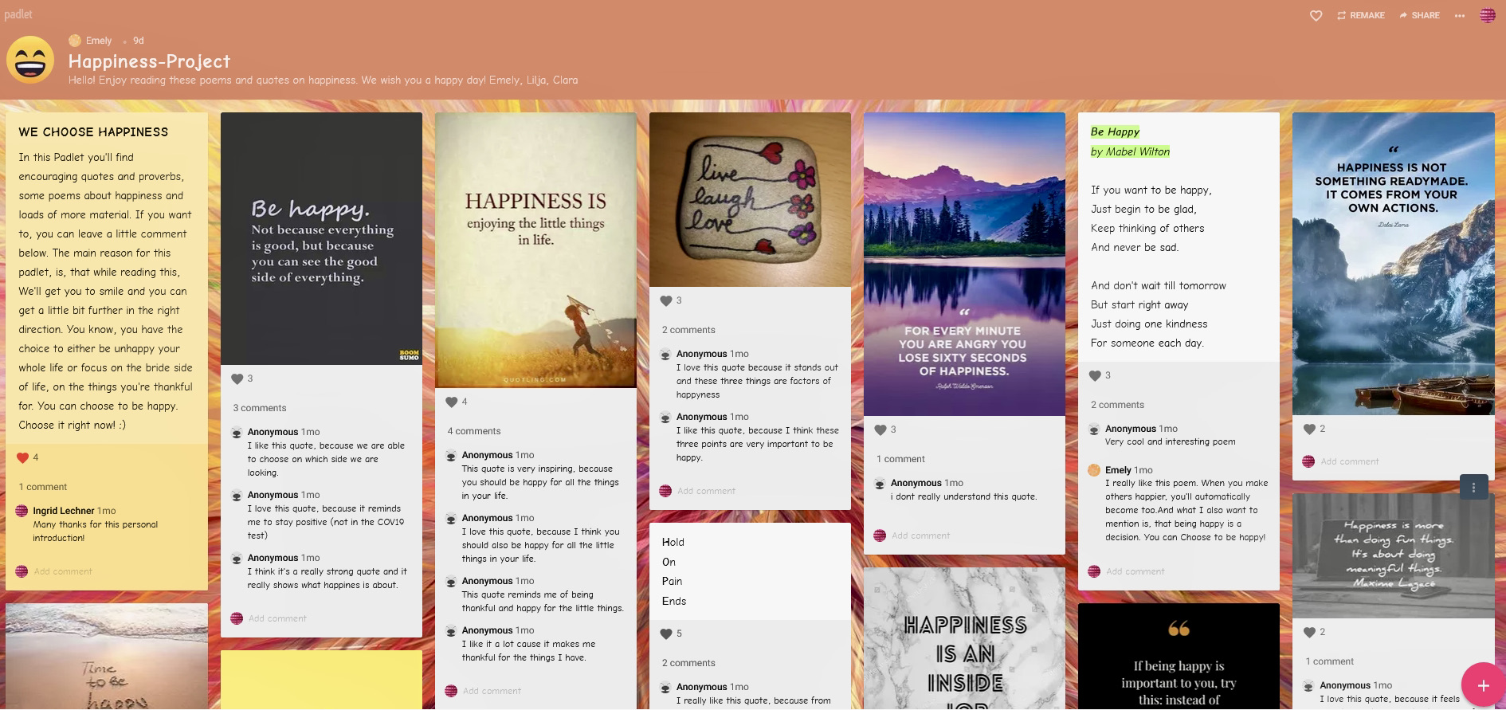Open the Share panel
The image size is (1506, 710).
(1419, 16)
